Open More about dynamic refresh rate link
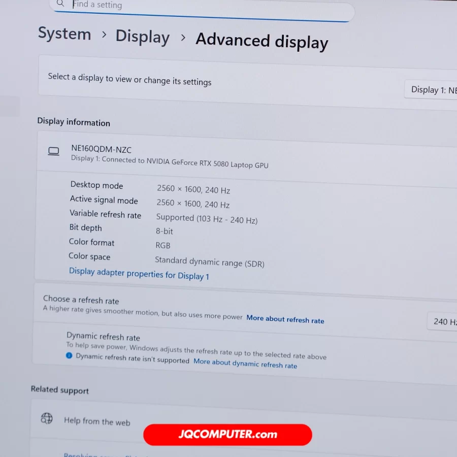The width and height of the screenshot is (457, 457). [245, 363]
